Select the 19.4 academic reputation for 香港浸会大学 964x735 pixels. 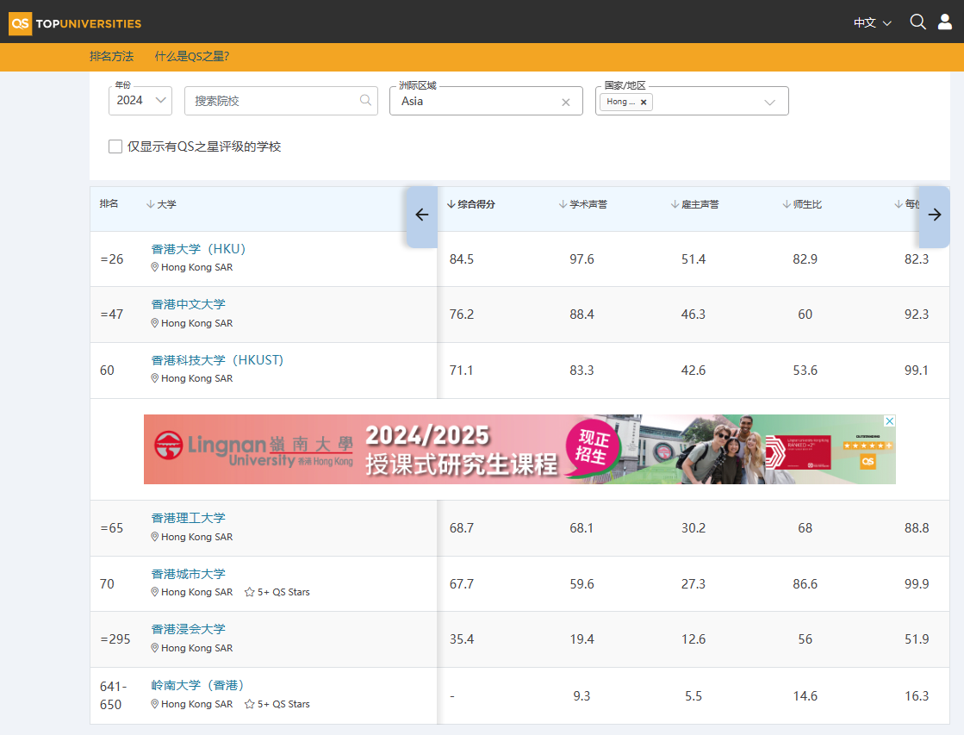(582, 639)
